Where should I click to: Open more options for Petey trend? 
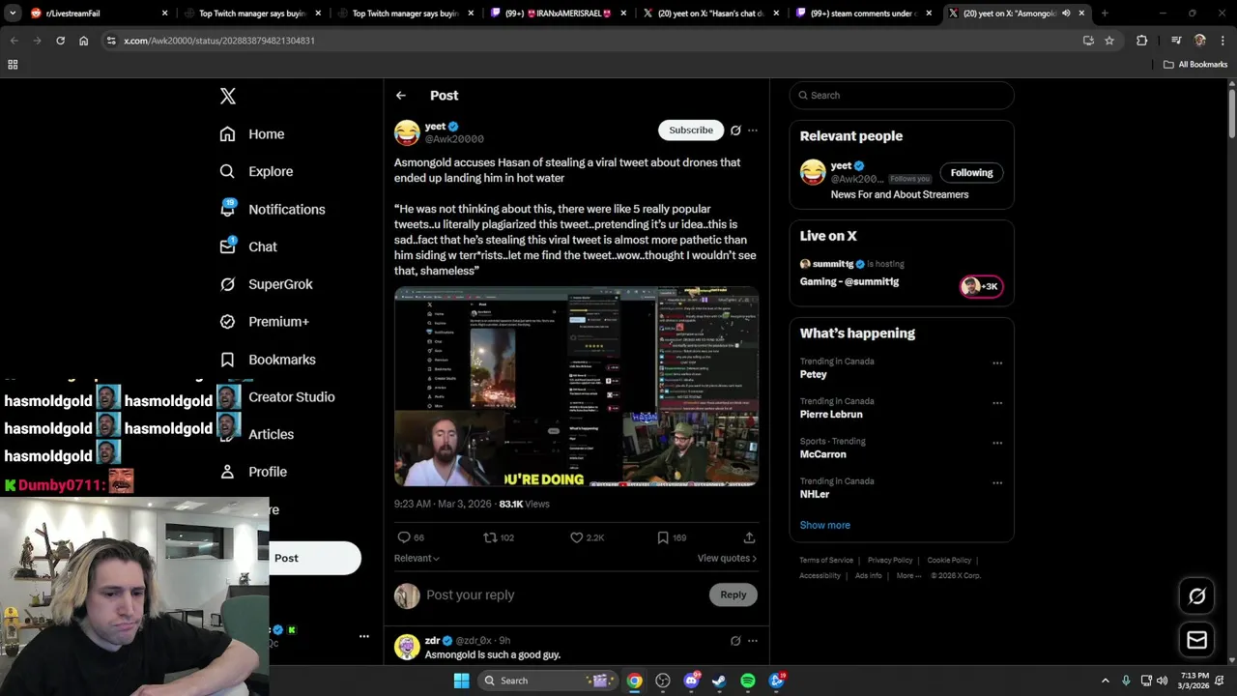[997, 363]
